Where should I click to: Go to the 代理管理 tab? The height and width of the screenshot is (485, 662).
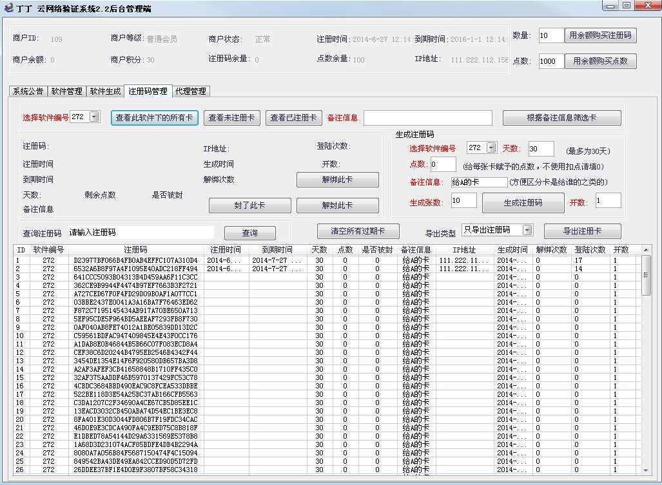click(x=191, y=91)
